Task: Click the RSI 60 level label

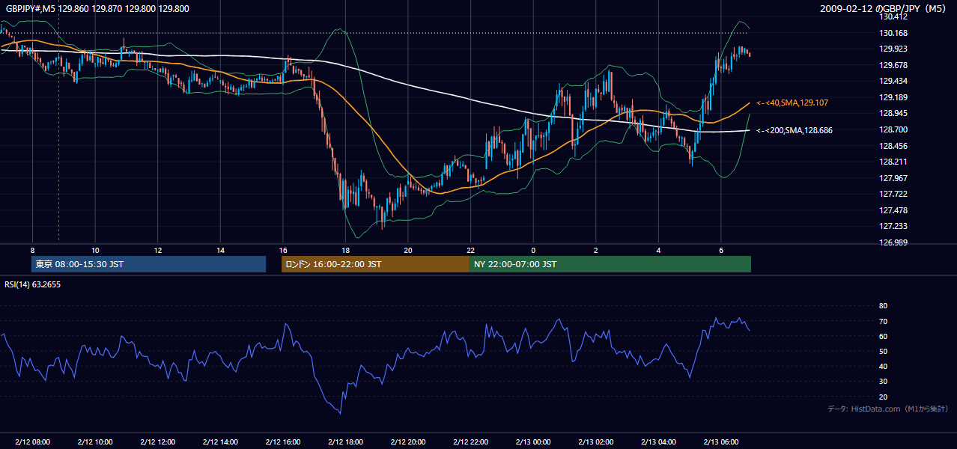Action: pyautogui.click(x=883, y=336)
